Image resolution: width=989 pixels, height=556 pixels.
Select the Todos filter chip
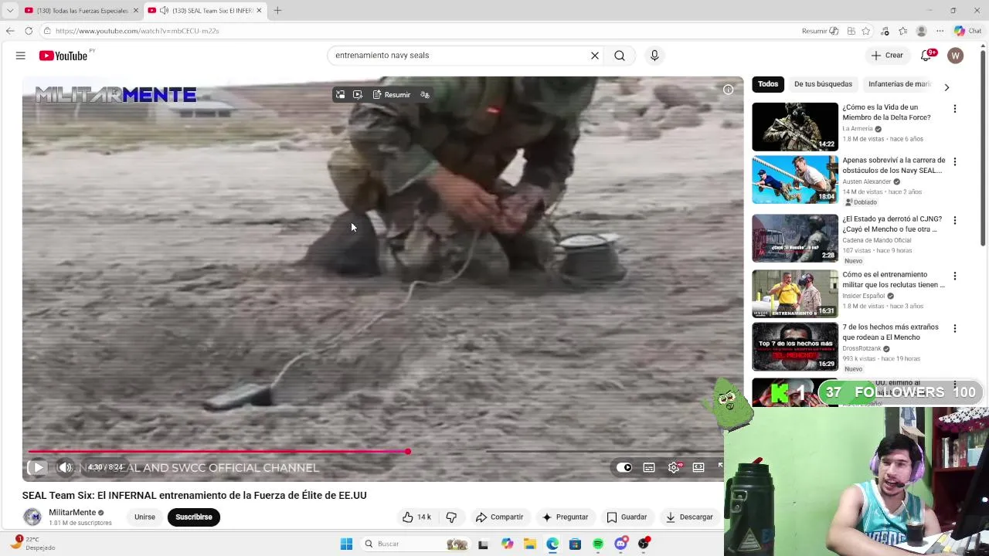click(x=768, y=84)
